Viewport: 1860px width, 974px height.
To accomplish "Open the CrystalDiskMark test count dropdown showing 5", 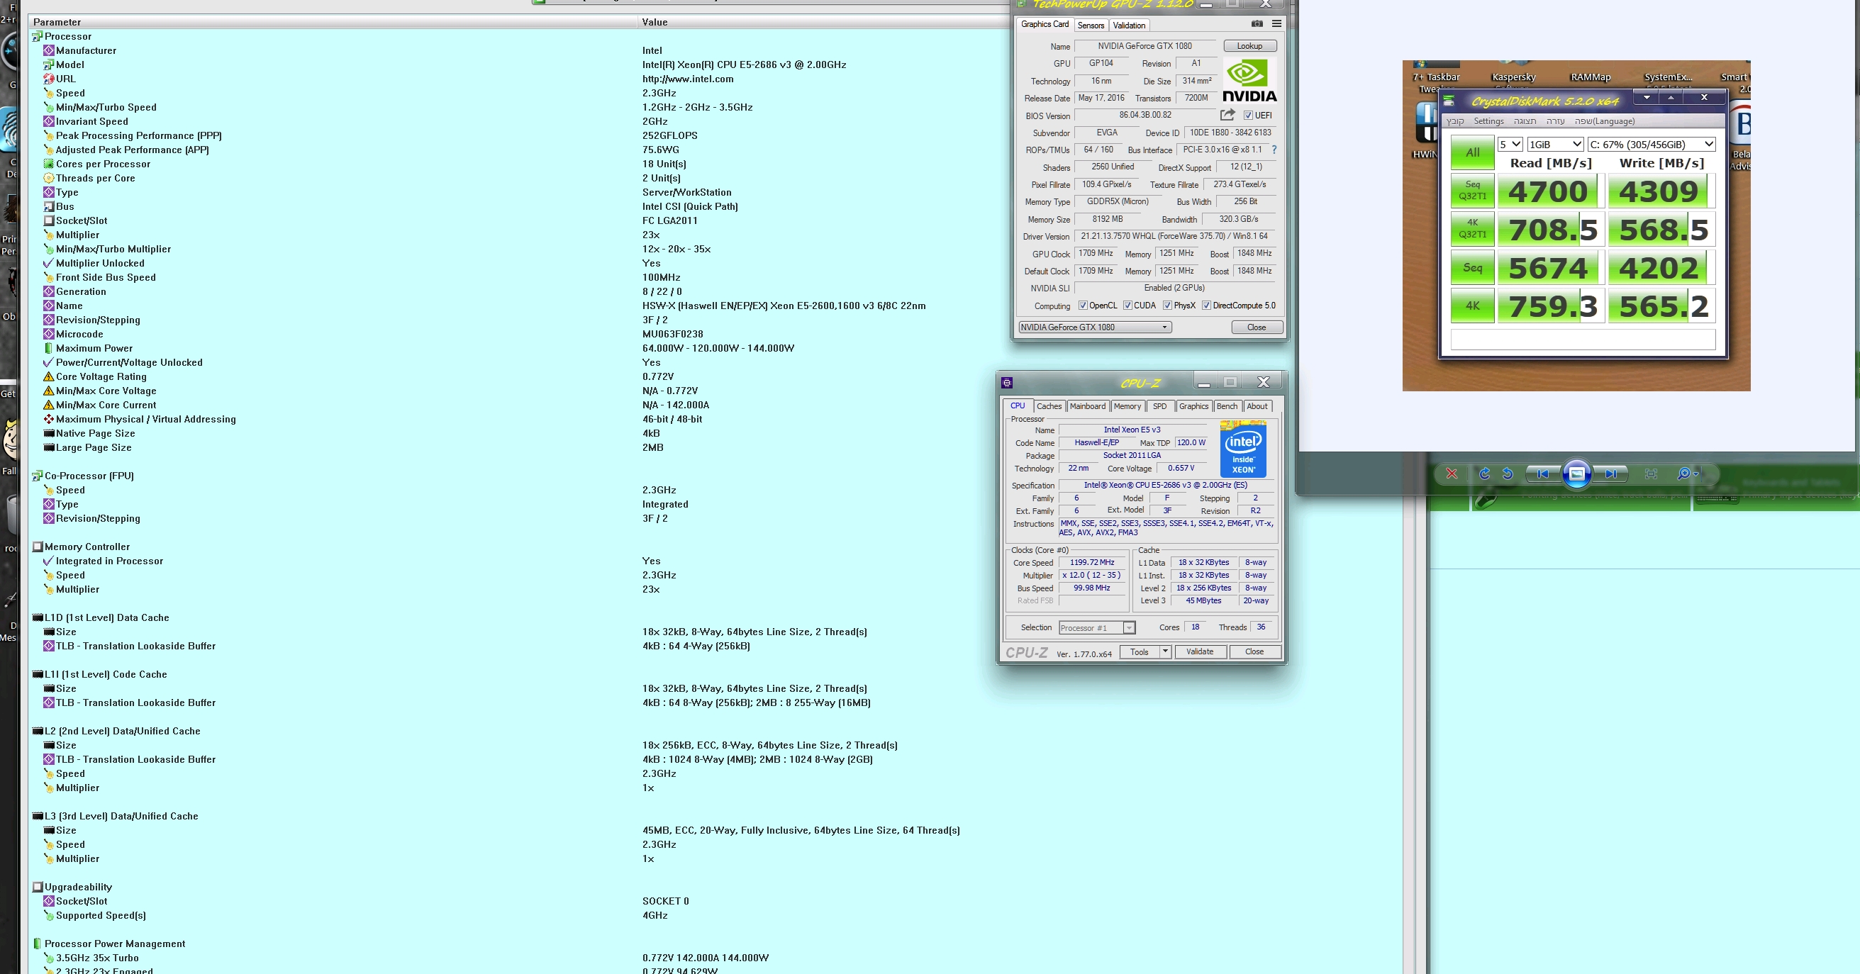I will [1510, 145].
